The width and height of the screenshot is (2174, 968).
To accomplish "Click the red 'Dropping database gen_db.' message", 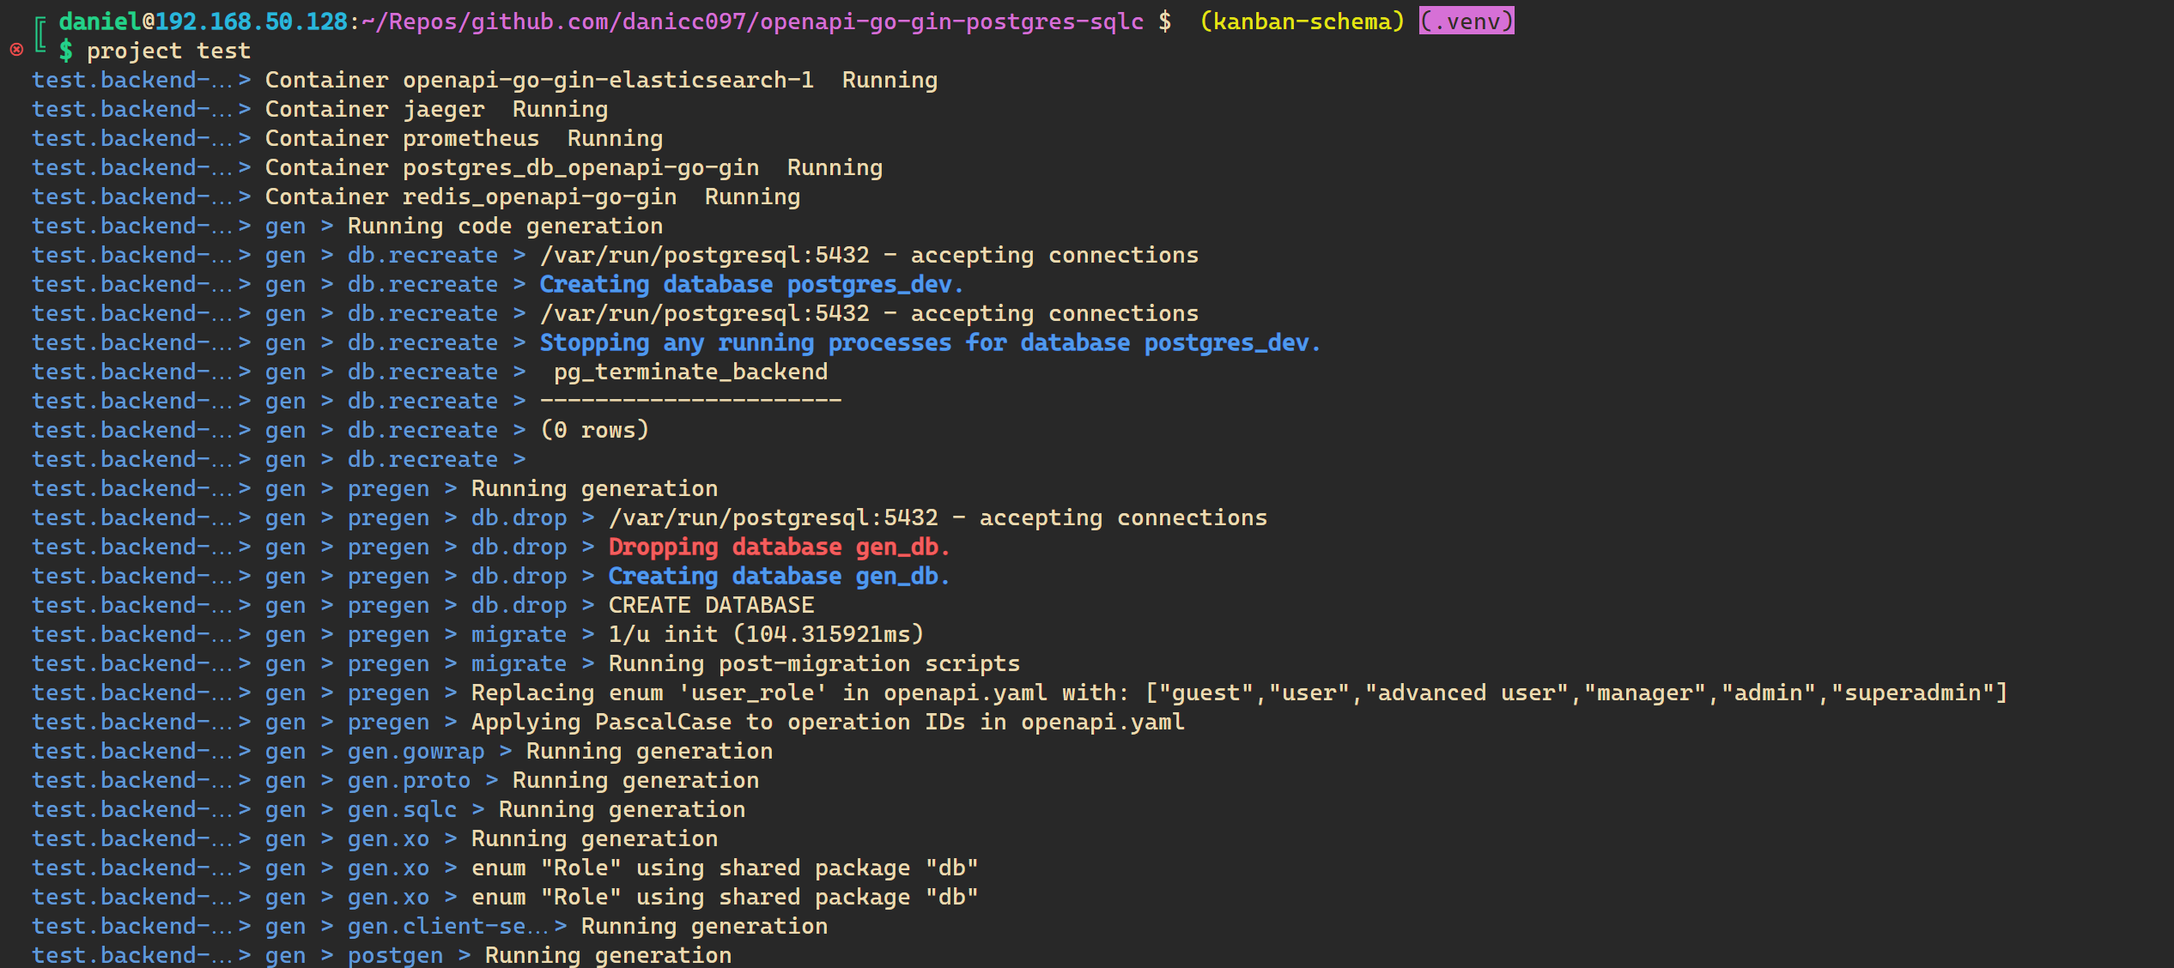I will click(779, 547).
